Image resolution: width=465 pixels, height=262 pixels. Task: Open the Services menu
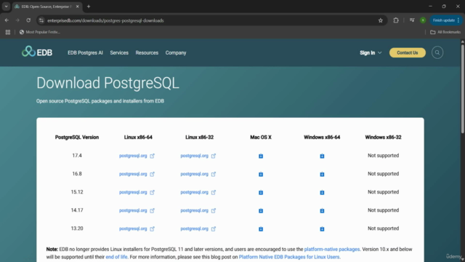[x=119, y=53]
